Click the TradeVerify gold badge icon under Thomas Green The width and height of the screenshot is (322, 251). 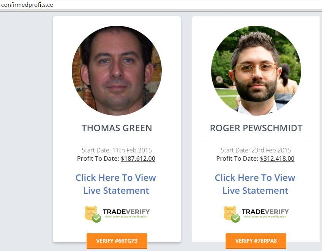pos(93,214)
